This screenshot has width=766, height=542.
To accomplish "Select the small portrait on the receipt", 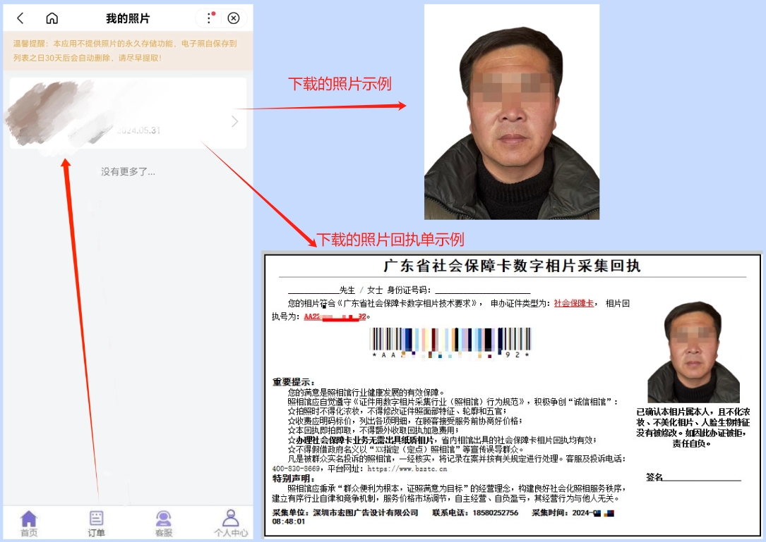I will pyautogui.click(x=693, y=352).
